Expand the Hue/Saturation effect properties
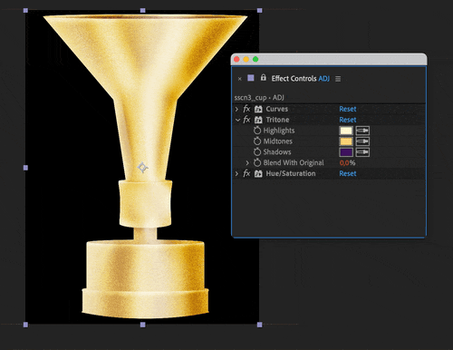This screenshot has height=350, width=453. 236,173
